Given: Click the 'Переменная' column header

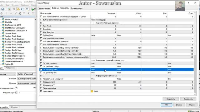Looking at the screenshot, I should pyautogui.click(x=65, y=13).
